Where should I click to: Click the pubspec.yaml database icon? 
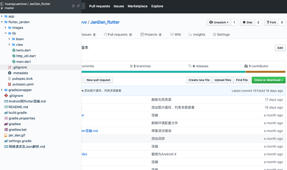point(10,84)
